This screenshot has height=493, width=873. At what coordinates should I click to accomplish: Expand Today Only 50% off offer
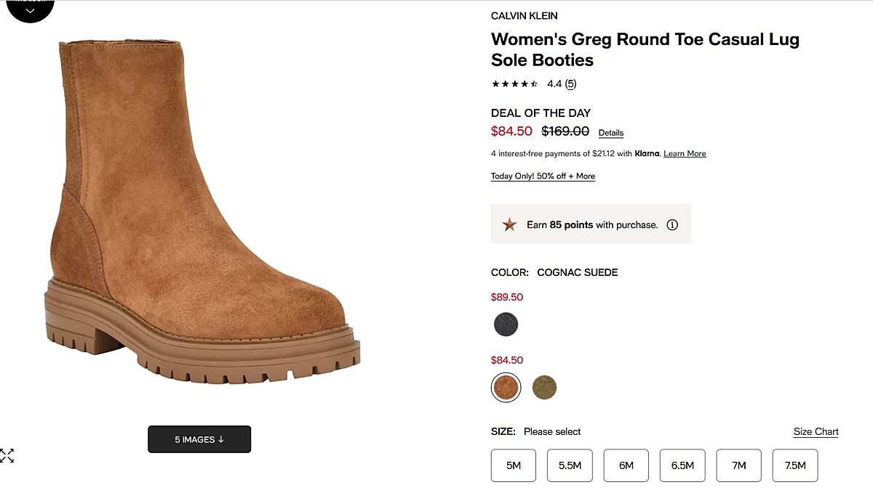[543, 176]
